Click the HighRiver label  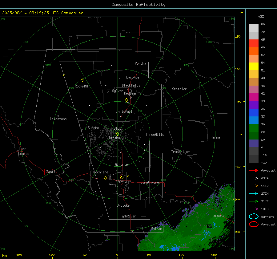coord(128,216)
